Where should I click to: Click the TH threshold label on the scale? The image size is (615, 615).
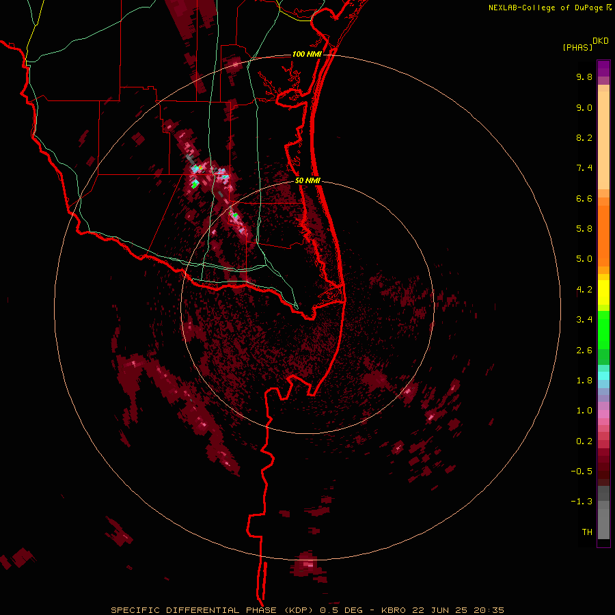click(x=587, y=532)
